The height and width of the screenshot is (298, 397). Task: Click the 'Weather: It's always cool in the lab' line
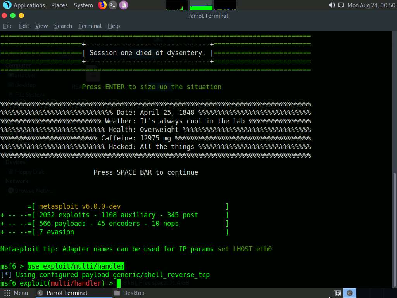point(175,121)
